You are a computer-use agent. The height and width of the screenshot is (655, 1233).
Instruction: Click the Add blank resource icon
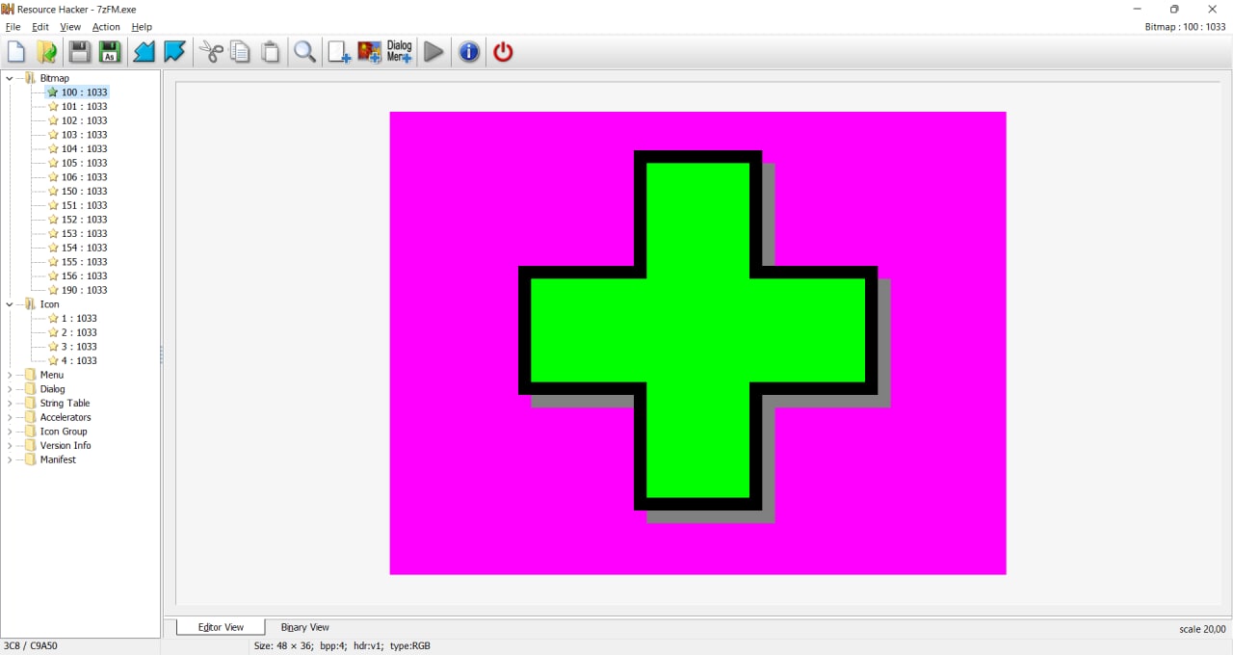coord(339,52)
